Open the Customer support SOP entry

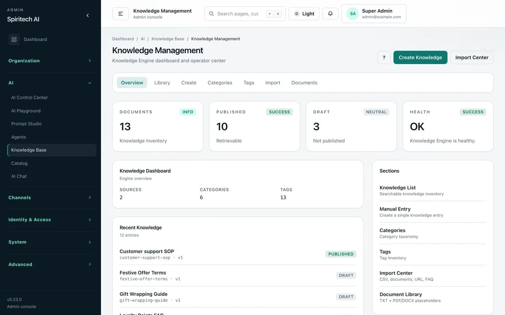(x=238, y=254)
